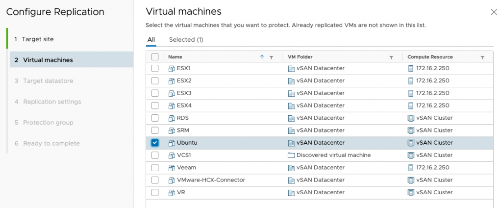
Task: Click the Compute Resource column header
Action: pyautogui.click(x=430, y=57)
